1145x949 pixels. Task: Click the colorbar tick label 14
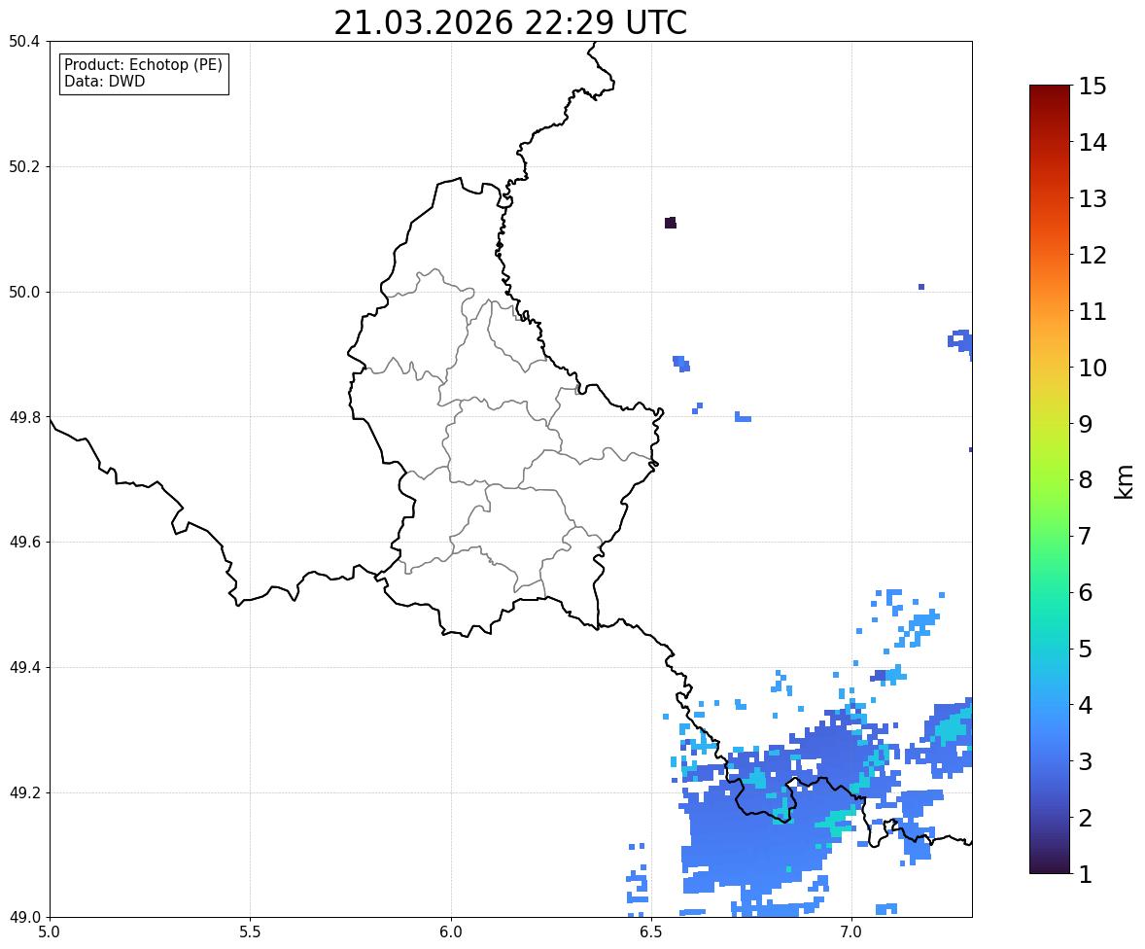[x=1093, y=143]
